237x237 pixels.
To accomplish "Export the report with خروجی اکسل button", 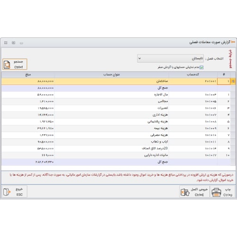I will (194, 191).
